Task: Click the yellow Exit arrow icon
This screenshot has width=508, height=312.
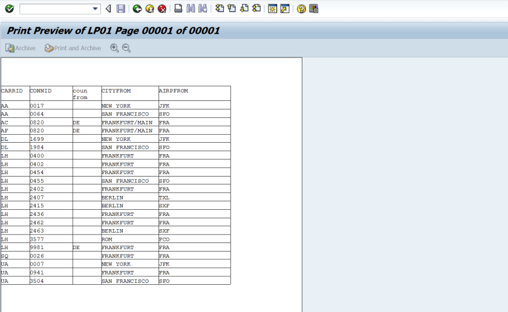Action: pos(150,8)
